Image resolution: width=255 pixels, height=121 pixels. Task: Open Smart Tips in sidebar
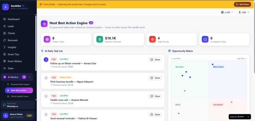(13, 54)
